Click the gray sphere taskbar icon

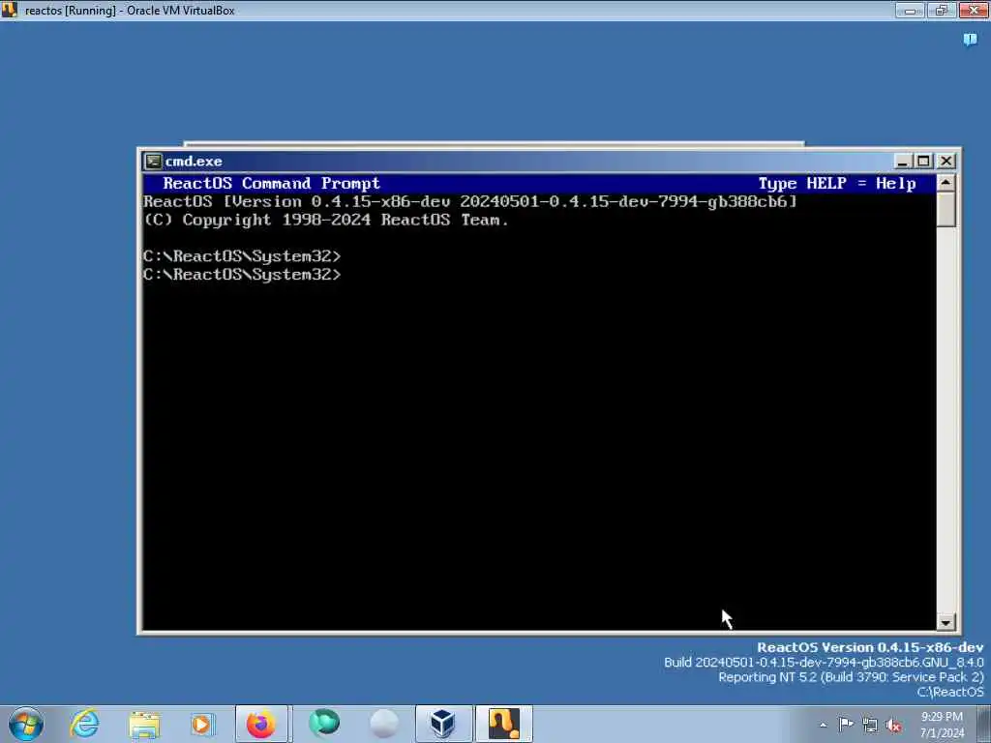[383, 724]
